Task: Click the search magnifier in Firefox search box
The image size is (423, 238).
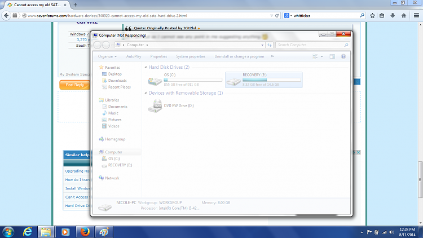Action: (362, 16)
